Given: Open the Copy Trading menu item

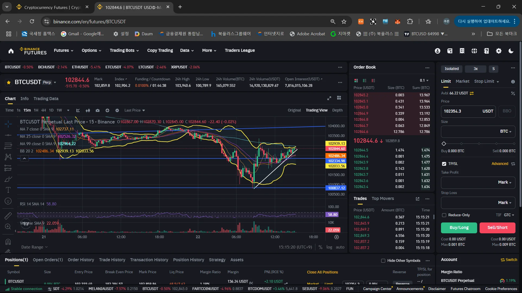Looking at the screenshot, I should (x=160, y=50).
